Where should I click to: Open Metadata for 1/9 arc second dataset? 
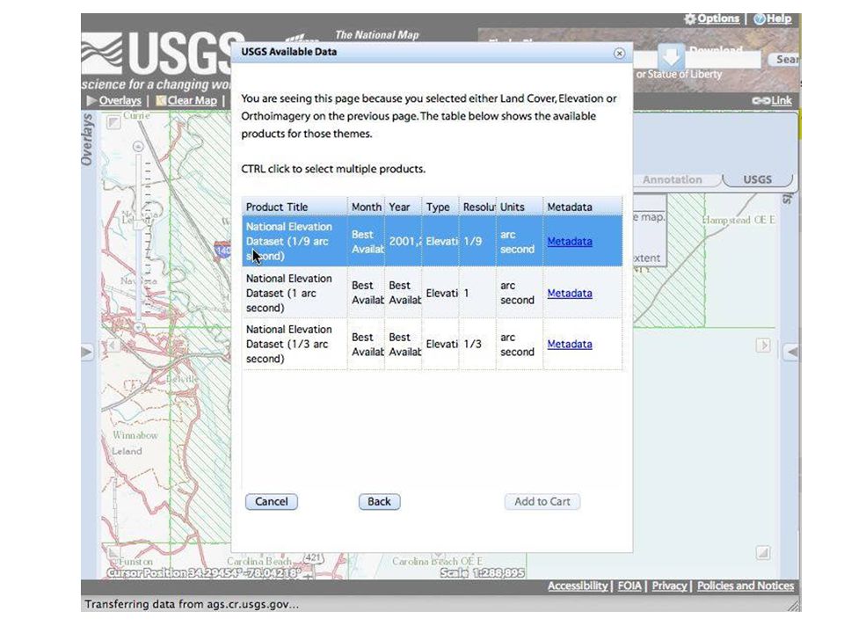coord(570,242)
